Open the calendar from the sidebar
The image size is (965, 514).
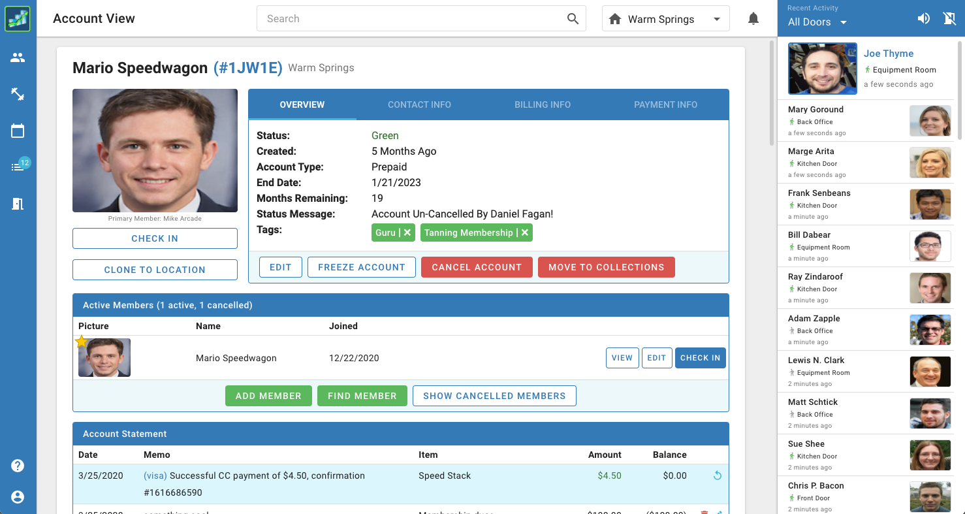[18, 131]
